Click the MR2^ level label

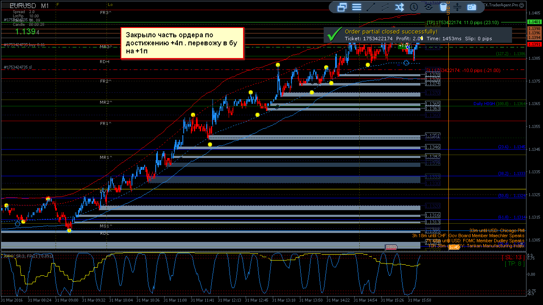[x=106, y=102]
